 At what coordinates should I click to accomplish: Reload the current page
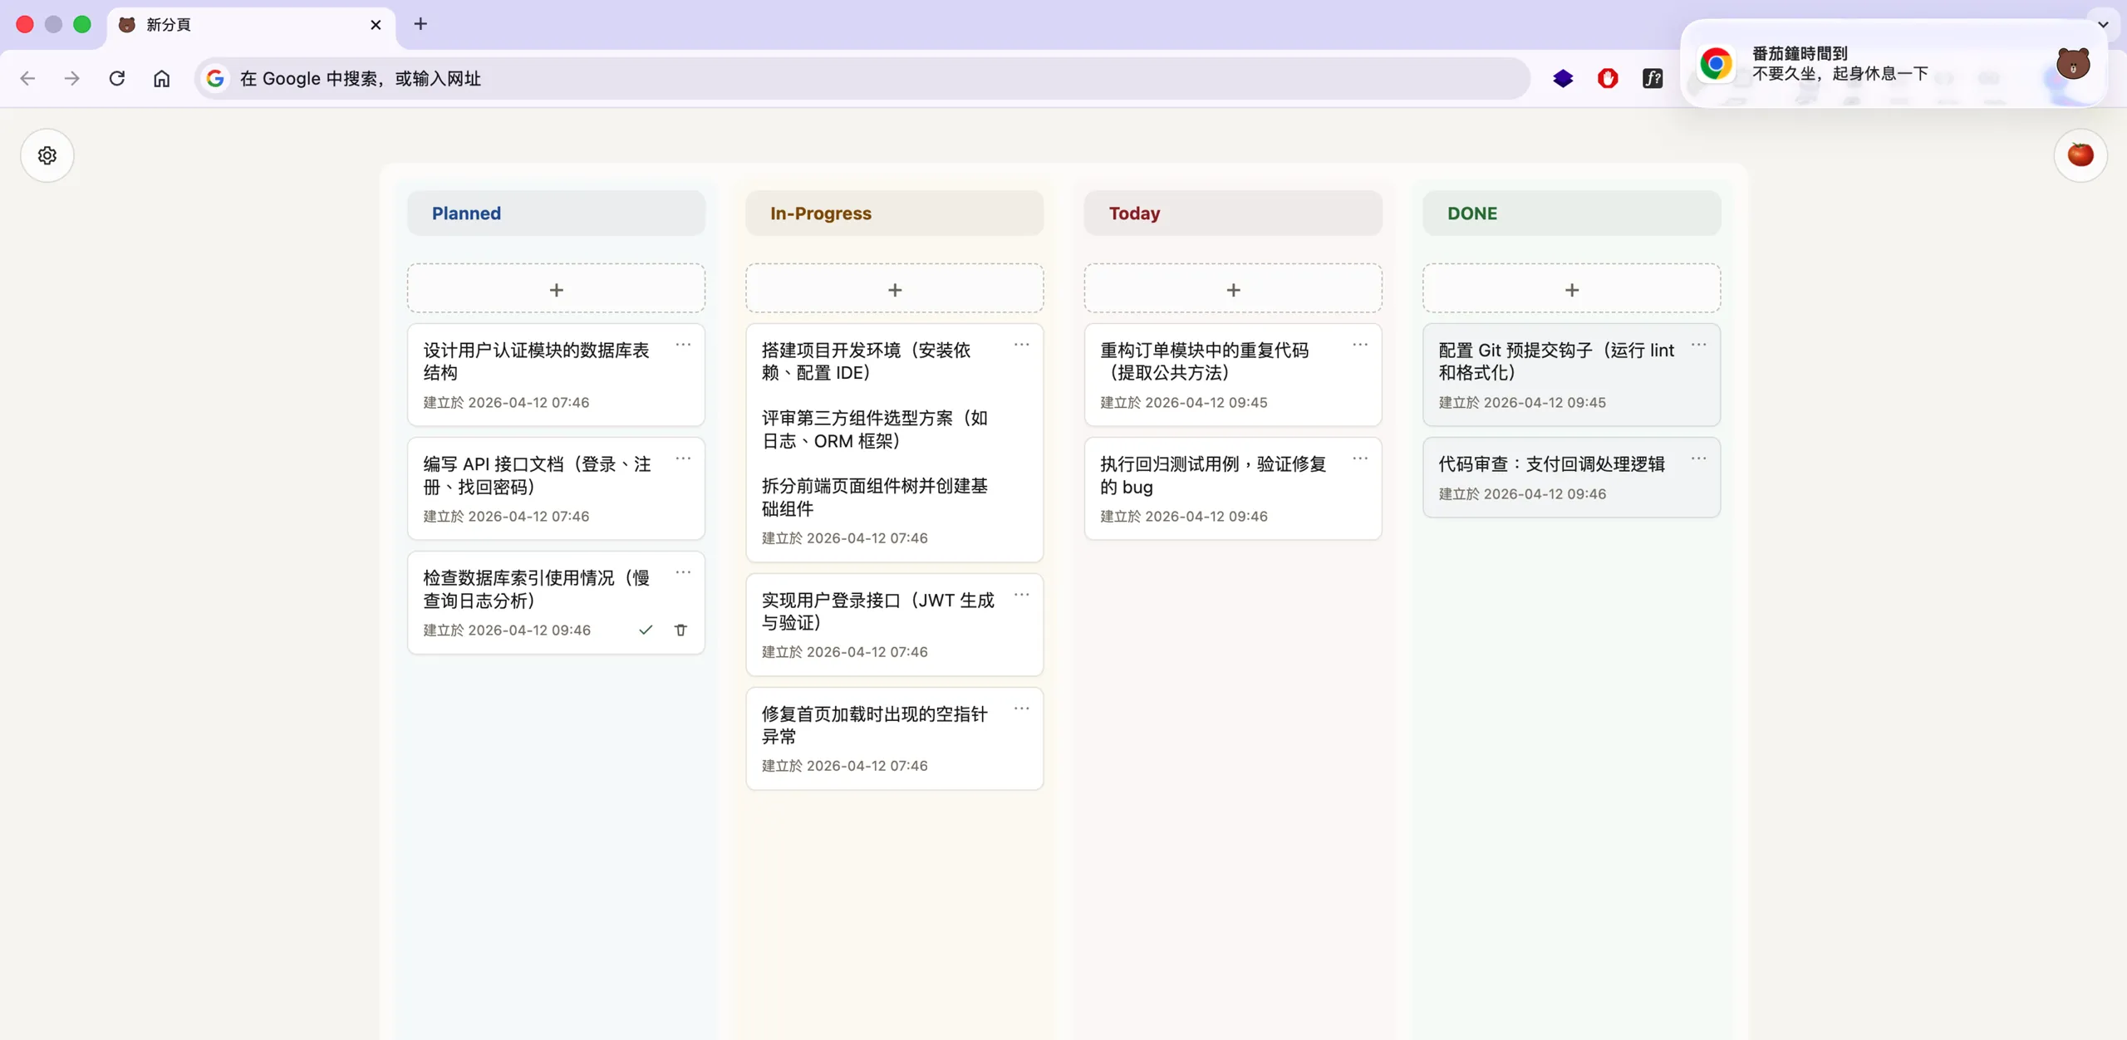point(117,78)
